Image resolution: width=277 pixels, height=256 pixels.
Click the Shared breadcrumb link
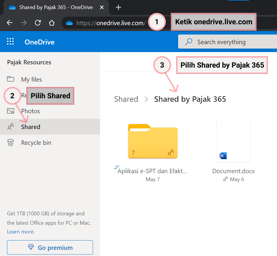[126, 99]
